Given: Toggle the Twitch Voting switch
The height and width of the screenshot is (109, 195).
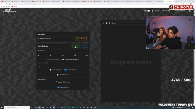Looking at the screenshot, I should (58, 87).
